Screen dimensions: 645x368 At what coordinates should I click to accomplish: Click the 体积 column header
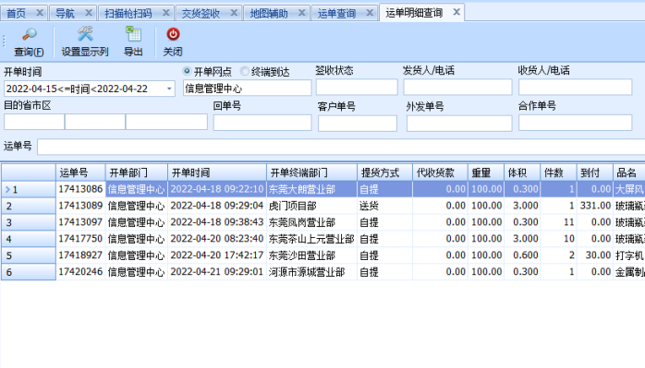coord(522,172)
